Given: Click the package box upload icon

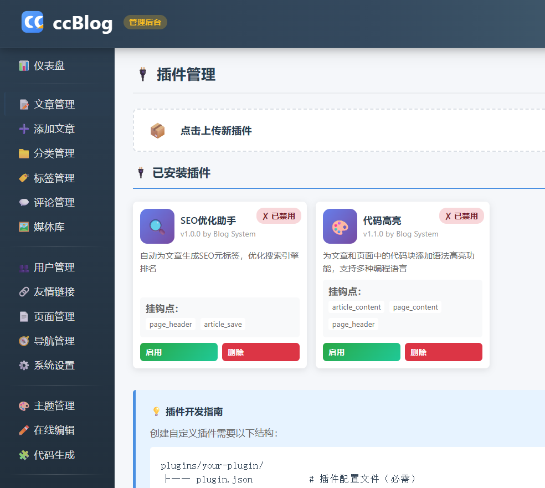Looking at the screenshot, I should click(157, 131).
